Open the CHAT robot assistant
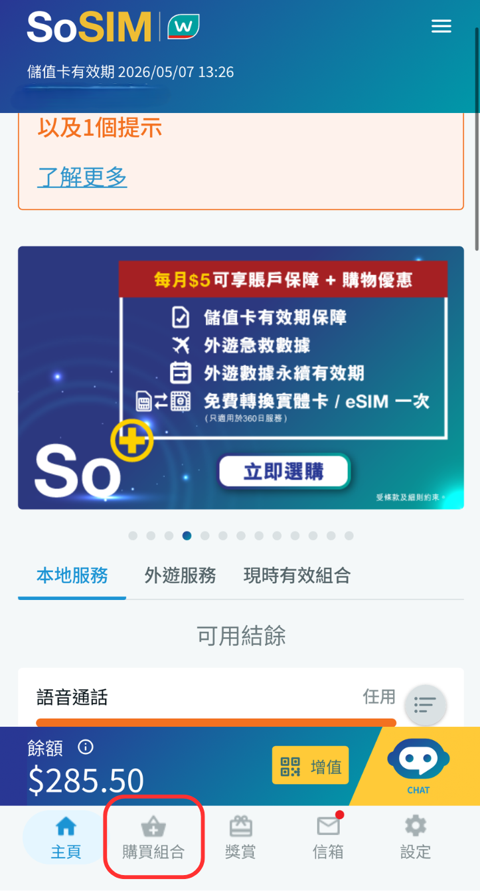The height and width of the screenshot is (891, 480). click(418, 765)
